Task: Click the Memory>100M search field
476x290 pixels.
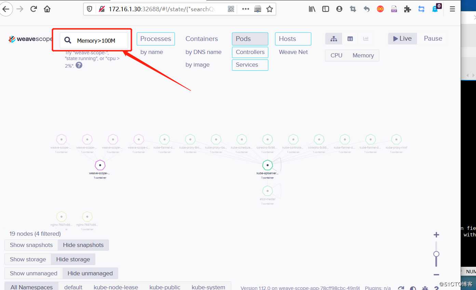Action: click(x=94, y=40)
